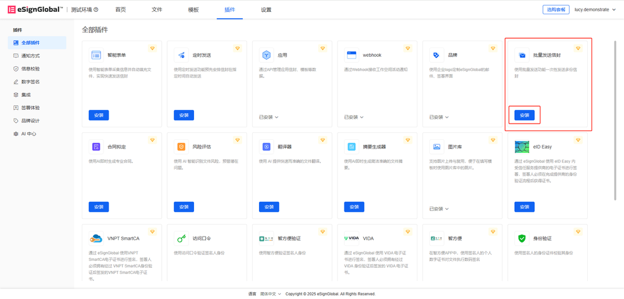Install the 批量发送信封 plugin
The width and height of the screenshot is (624, 299).
click(525, 115)
